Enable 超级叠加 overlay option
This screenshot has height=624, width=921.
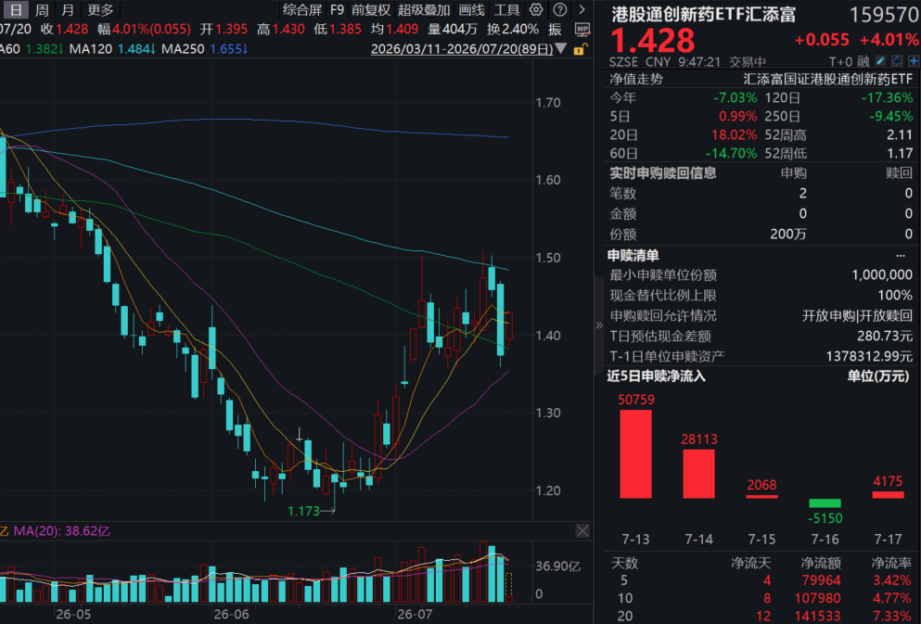[x=424, y=10]
